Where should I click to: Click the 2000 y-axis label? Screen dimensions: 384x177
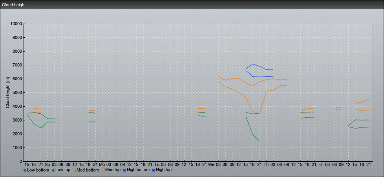(17, 134)
